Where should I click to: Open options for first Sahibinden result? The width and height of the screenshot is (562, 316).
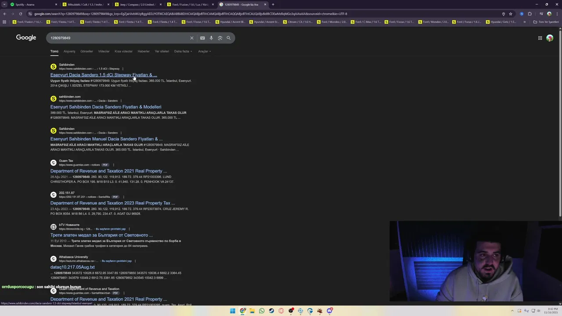[x=122, y=69]
